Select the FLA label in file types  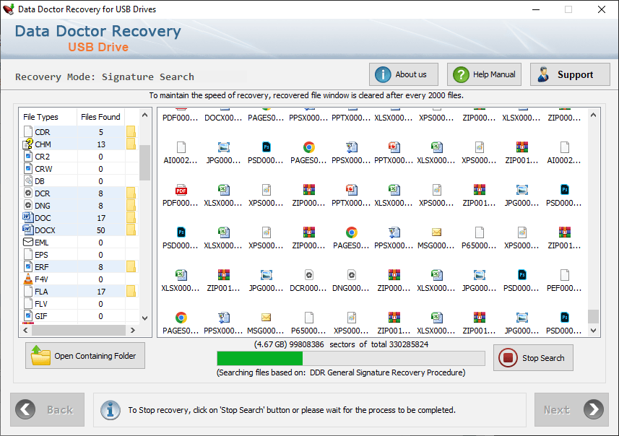click(x=41, y=292)
